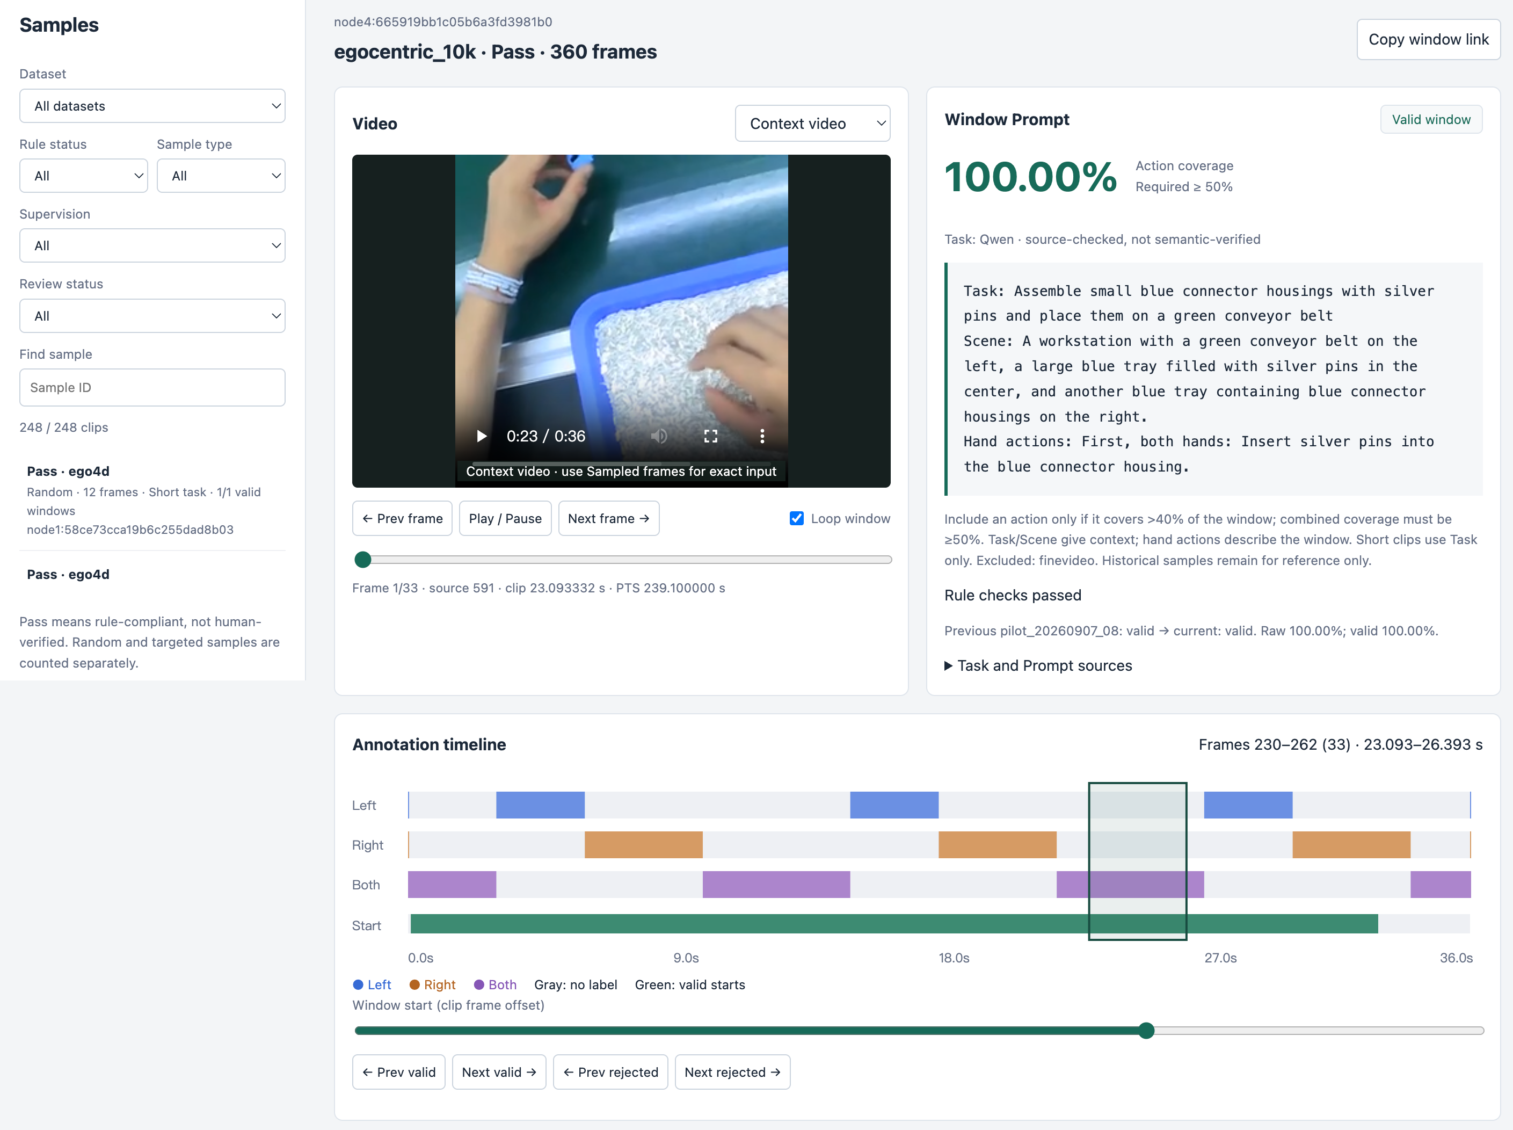Viewport: 1513px width, 1130px height.
Task: Click the 100.00% action coverage value
Action: 1030,177
